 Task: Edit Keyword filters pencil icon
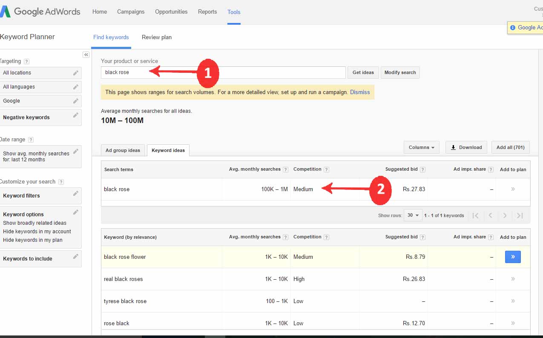coord(75,194)
